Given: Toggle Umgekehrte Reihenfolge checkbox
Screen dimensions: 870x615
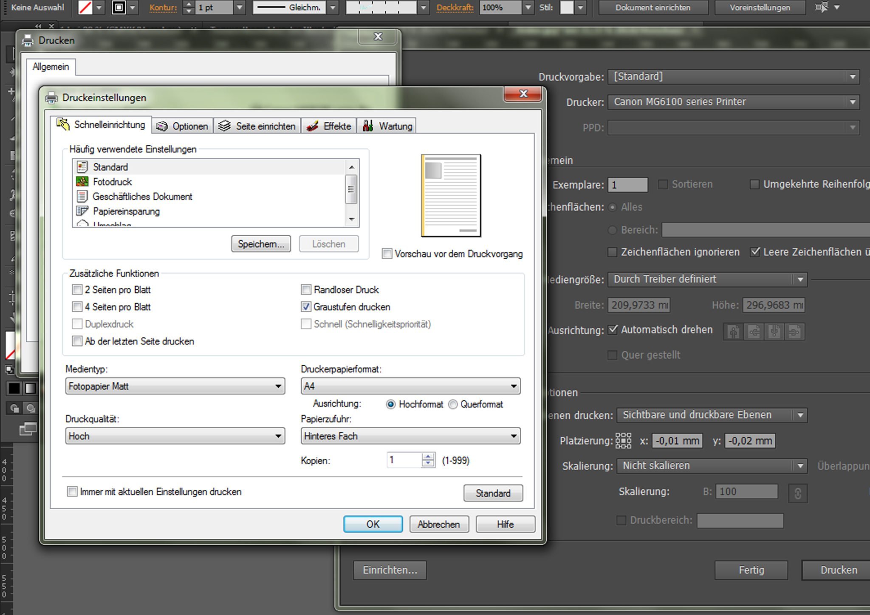Looking at the screenshot, I should point(754,184).
